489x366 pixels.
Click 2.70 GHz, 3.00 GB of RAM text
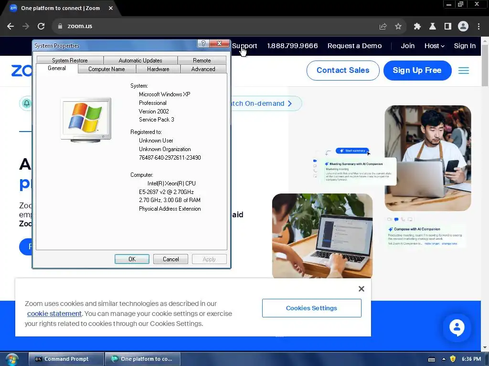pos(170,200)
